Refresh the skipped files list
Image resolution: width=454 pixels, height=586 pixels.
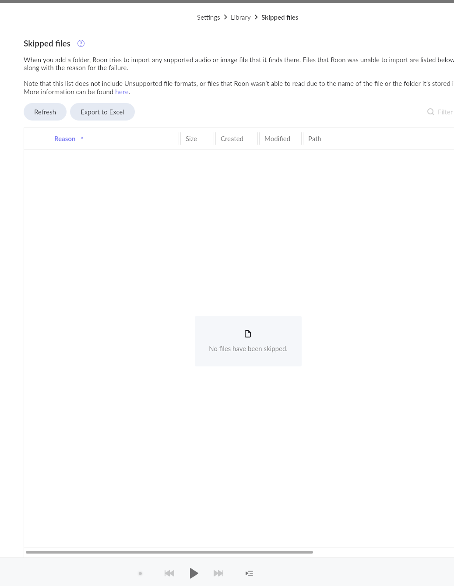(x=45, y=112)
